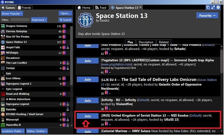
Task: Click the Space Station 13 SS13 logo
Action: pyautogui.click(x=85, y=20)
